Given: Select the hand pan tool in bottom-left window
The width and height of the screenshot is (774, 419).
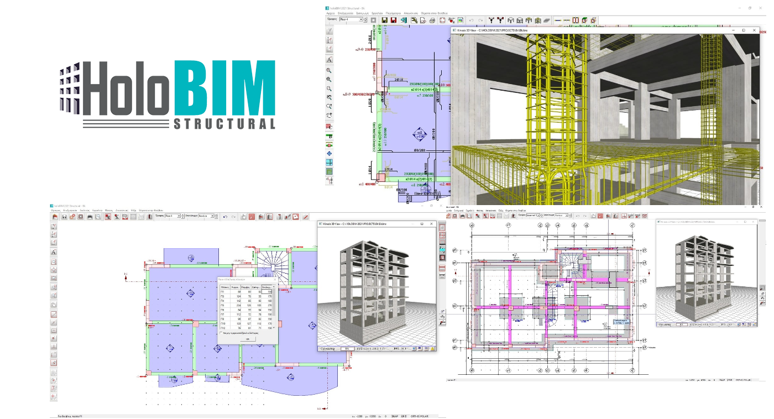Looking at the screenshot, I should [243, 217].
